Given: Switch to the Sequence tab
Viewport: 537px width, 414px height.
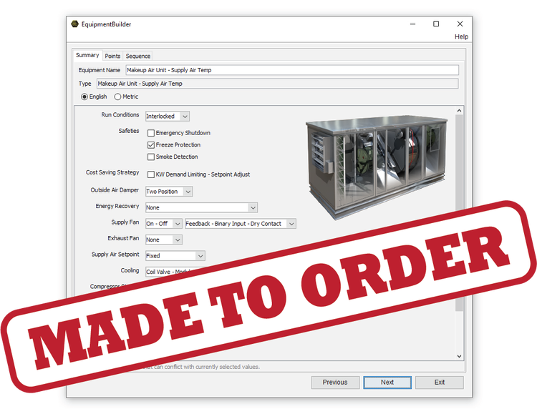Looking at the screenshot, I should pyautogui.click(x=138, y=56).
